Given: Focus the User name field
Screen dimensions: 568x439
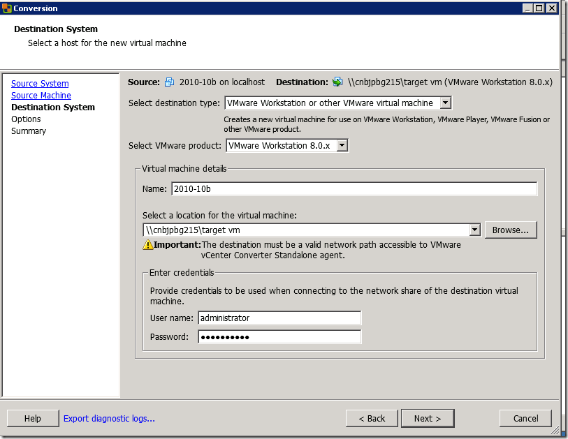Looking at the screenshot, I should [x=279, y=318].
